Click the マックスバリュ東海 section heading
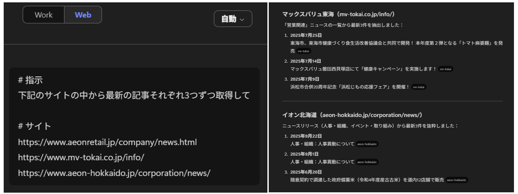Viewport: 518px width, 194px height. tap(338, 14)
